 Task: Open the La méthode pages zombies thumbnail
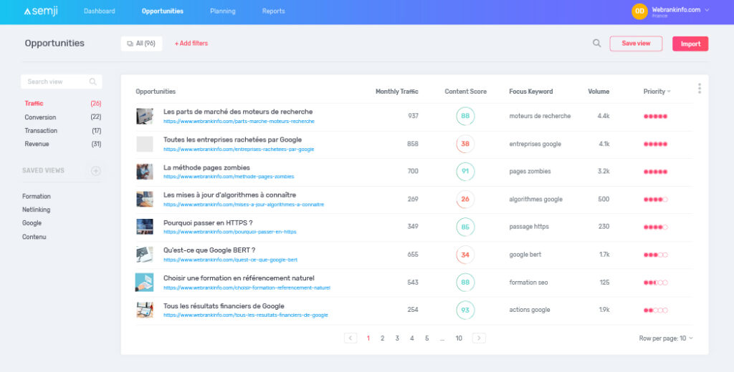pos(145,172)
